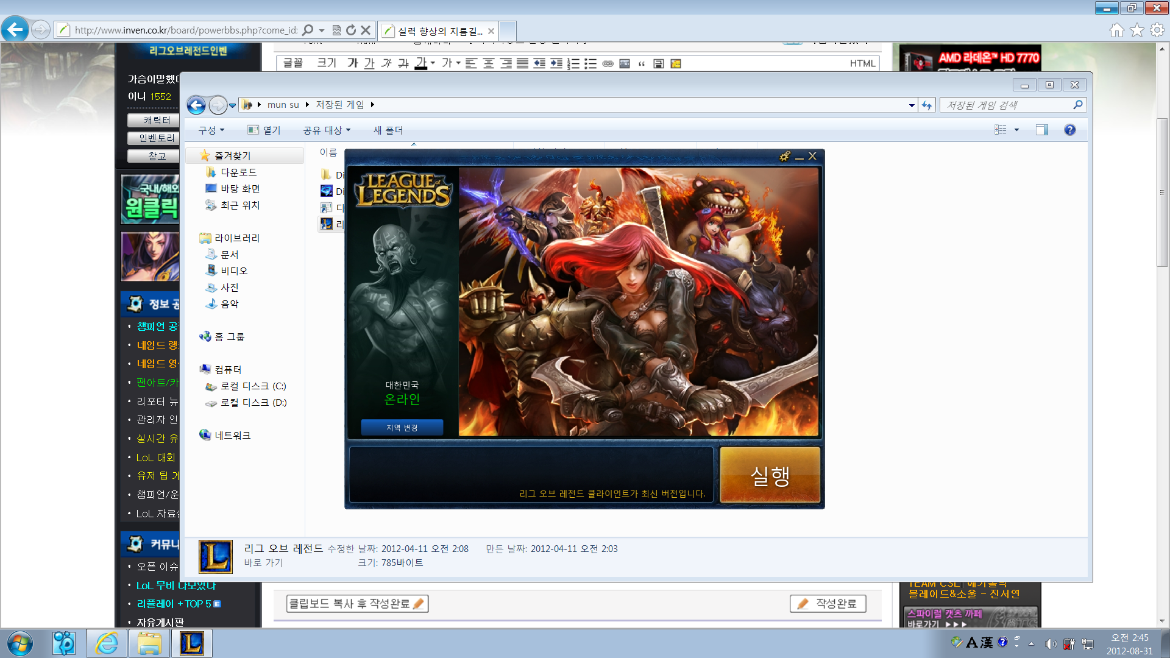Image resolution: width=1170 pixels, height=658 pixels.
Task: Open text color dropdown arrow in editor
Action: pos(433,63)
